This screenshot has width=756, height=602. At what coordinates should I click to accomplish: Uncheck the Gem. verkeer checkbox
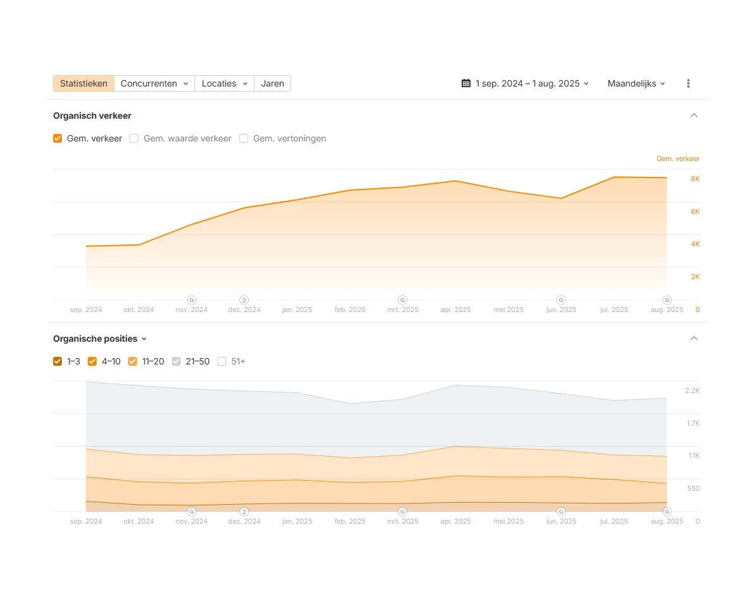(x=57, y=138)
